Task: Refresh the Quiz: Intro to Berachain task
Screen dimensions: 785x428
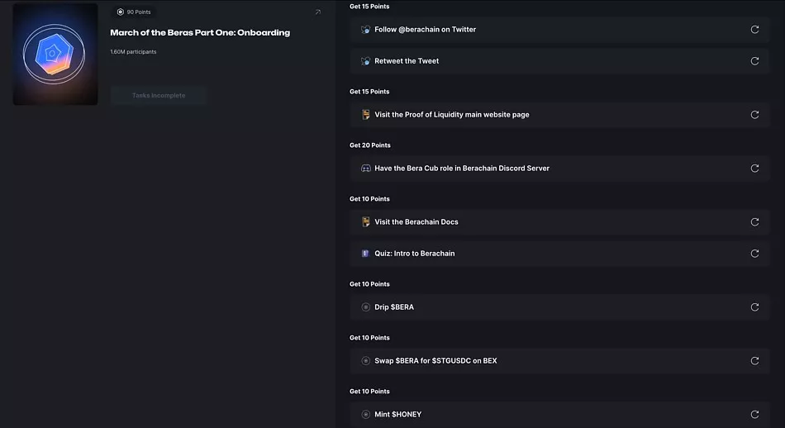Action: (x=754, y=254)
